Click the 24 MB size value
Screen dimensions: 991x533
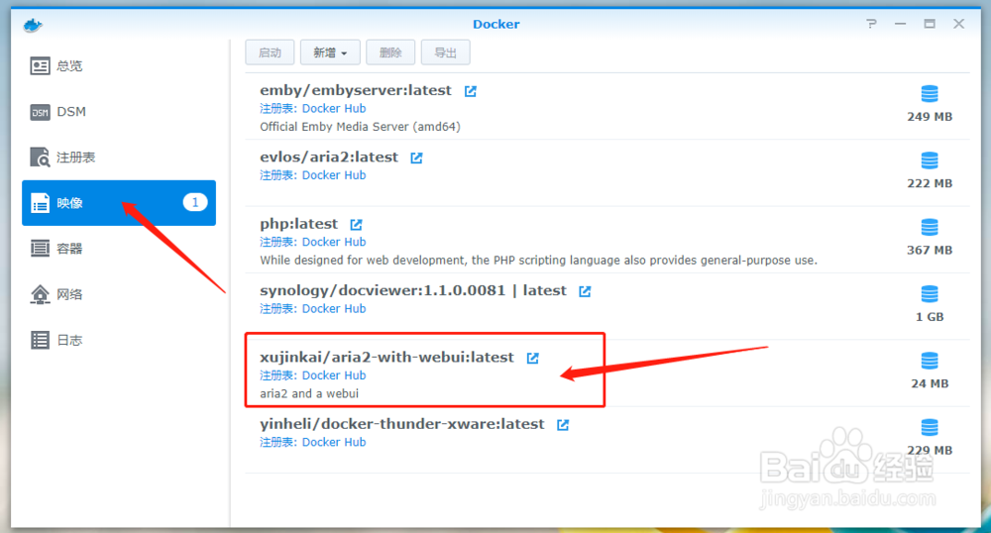(x=930, y=383)
